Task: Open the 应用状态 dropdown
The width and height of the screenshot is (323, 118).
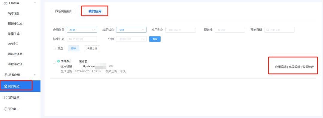Action: pos(131,30)
